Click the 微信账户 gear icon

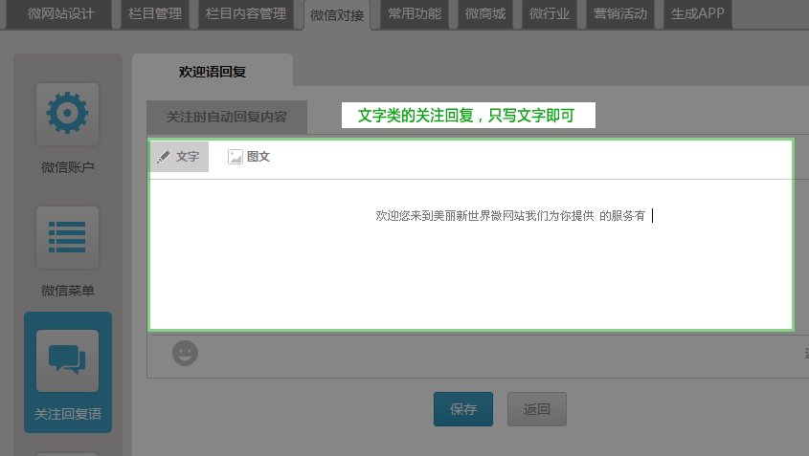(x=67, y=114)
